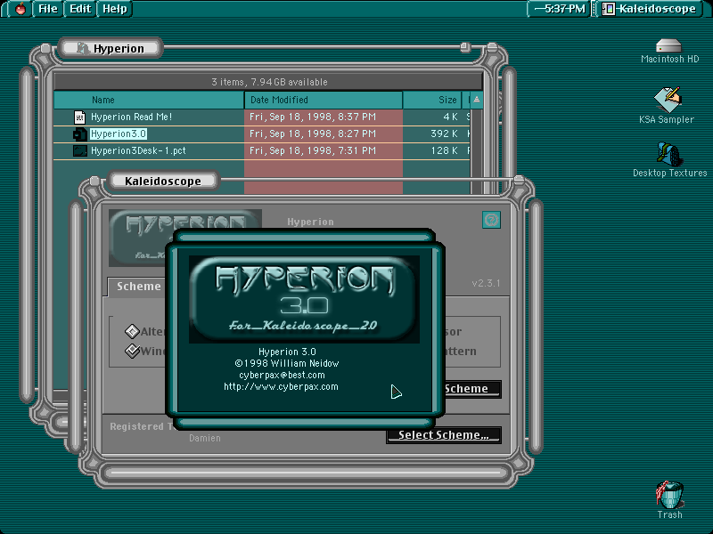Click the Hyperion window title bar icon
This screenshot has width=713, height=534.
[83, 49]
